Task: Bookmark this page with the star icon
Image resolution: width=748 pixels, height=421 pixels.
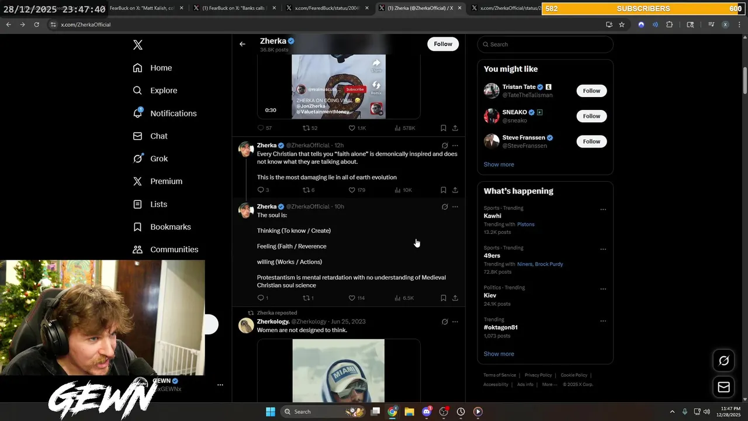Action: click(622, 25)
